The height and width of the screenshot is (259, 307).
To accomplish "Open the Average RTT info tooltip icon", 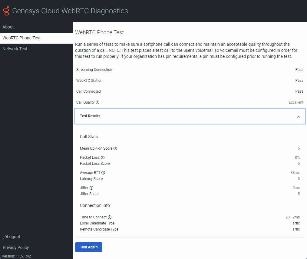I will point(103,173).
